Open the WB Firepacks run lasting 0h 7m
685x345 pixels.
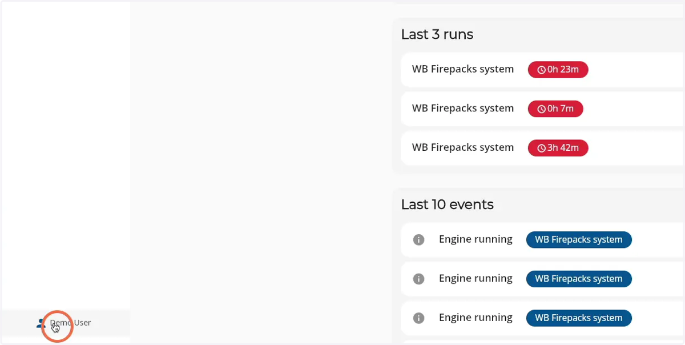pos(542,109)
